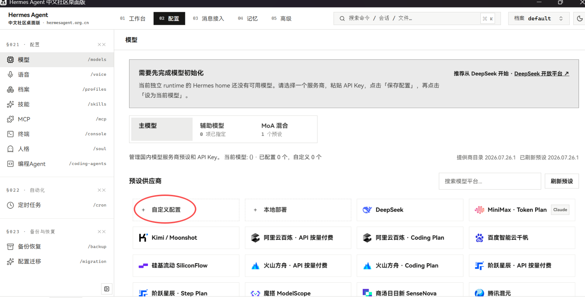Click hermesagent.org.cn text in header
585x298 pixels.
[68, 23]
